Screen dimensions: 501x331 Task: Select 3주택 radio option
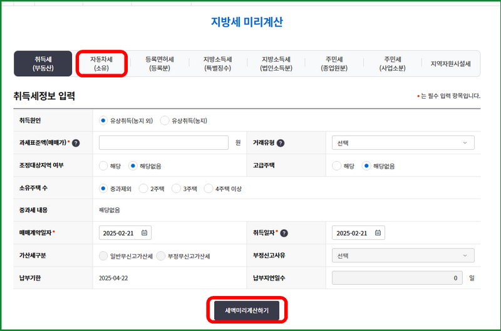(176, 189)
